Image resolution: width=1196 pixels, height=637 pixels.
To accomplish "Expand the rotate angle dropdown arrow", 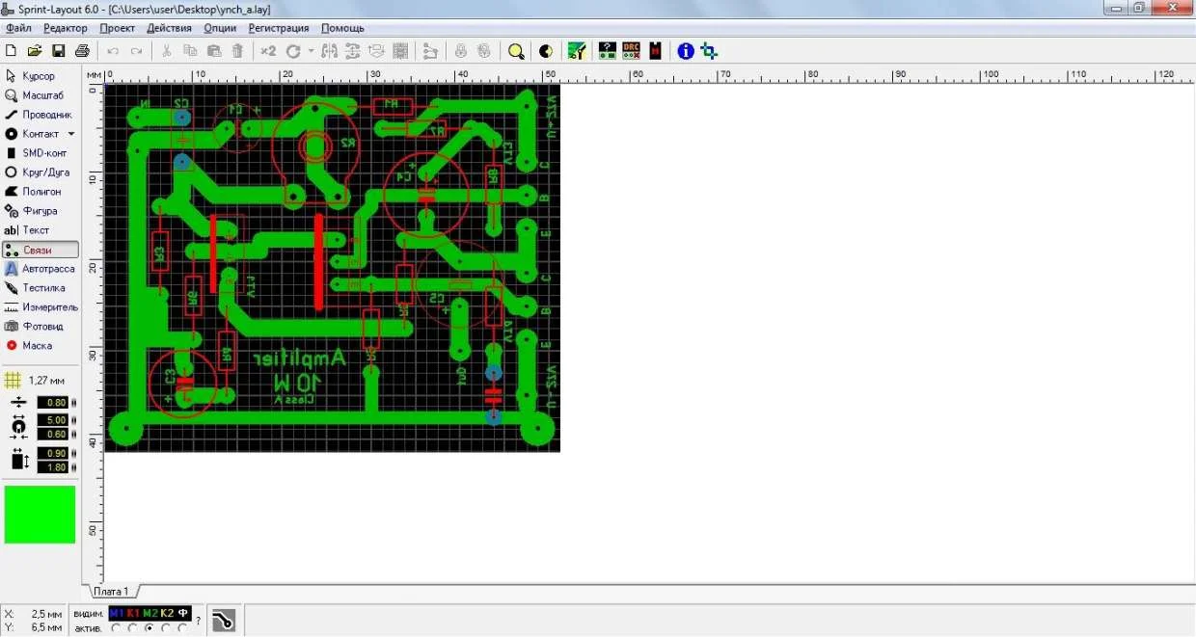I will [x=311, y=51].
